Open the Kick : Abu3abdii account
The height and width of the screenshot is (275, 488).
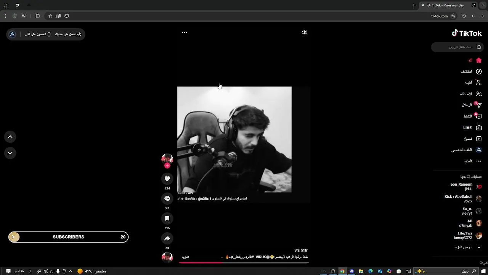click(x=463, y=199)
